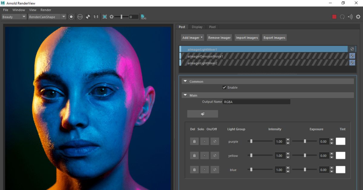Switch to the Pixel tab

pyautogui.click(x=212, y=27)
